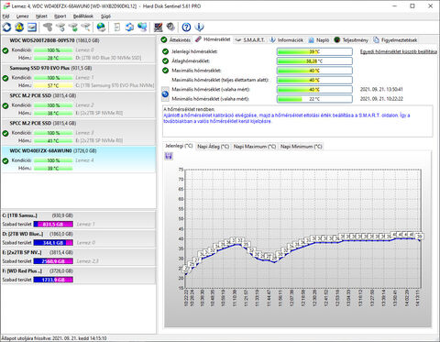440x342 pixels.
Task: Click the 22 °C minimum temperature bar
Action: pos(314,99)
